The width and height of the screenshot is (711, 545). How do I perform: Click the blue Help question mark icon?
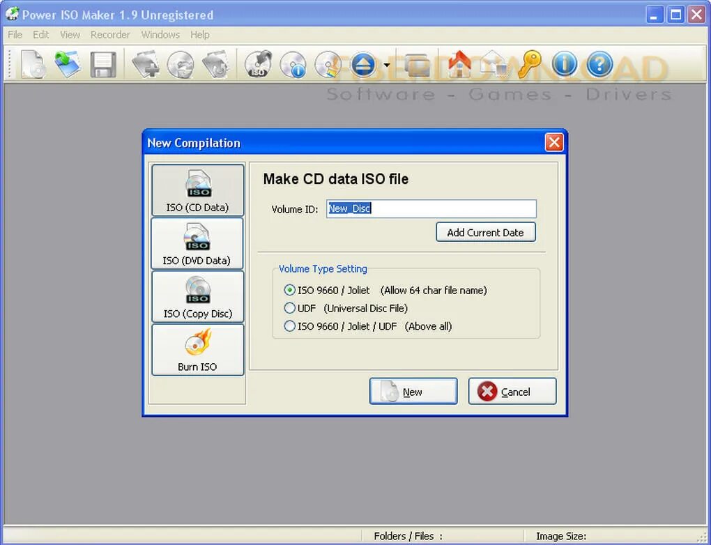pyautogui.click(x=599, y=64)
